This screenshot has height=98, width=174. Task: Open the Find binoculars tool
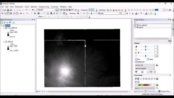(51, 13)
